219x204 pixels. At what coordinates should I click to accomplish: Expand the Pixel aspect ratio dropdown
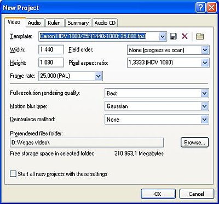tap(205, 63)
